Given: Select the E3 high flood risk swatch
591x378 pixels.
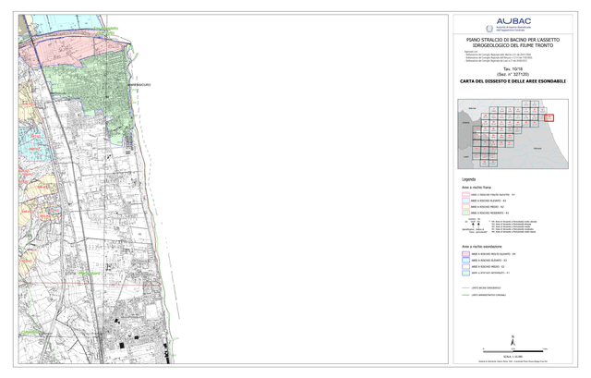Looking at the screenshot, I should click(465, 261).
